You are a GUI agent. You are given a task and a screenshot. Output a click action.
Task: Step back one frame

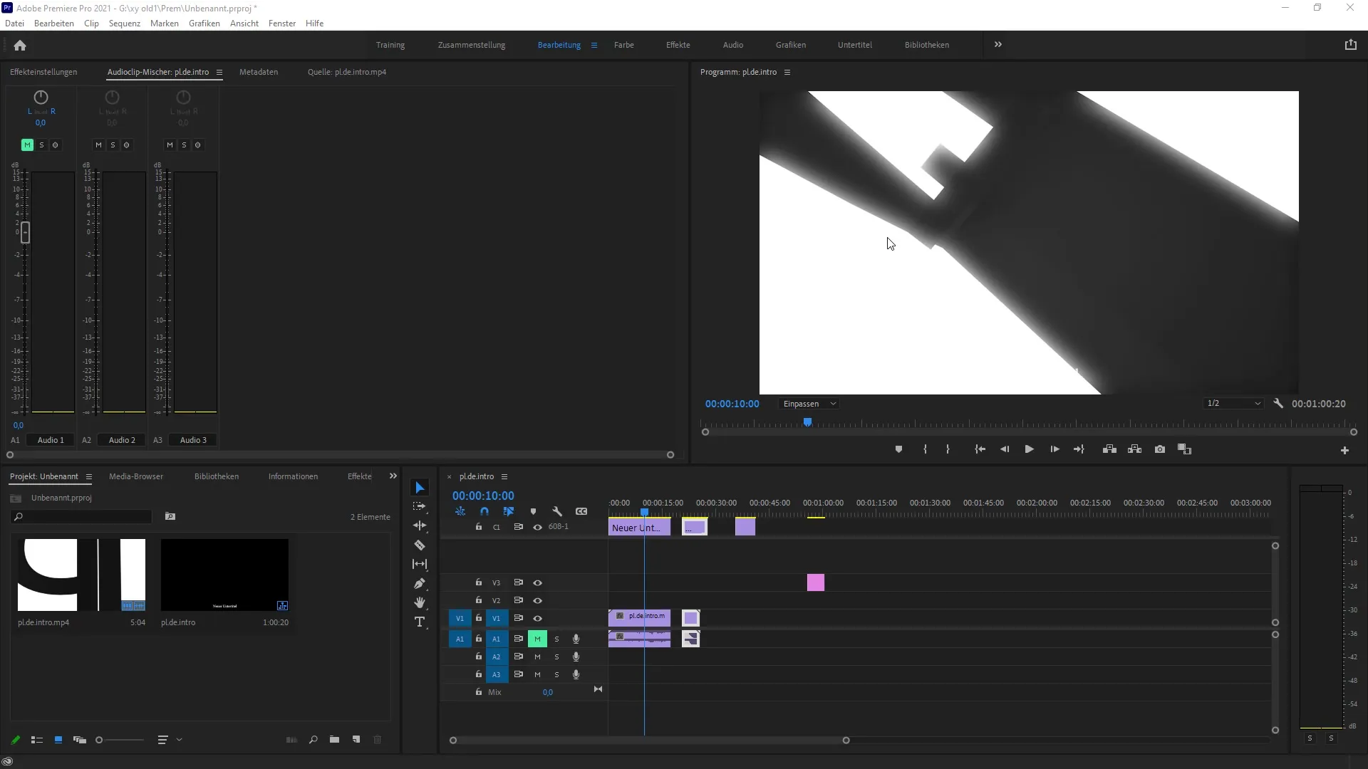pyautogui.click(x=1005, y=449)
